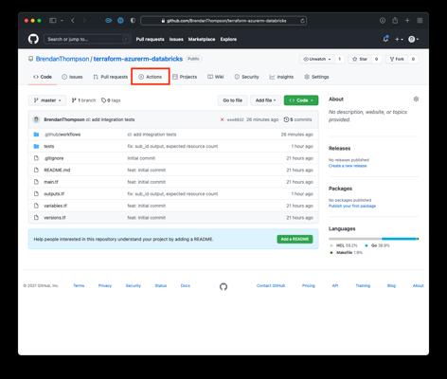This screenshot has width=447, height=379.
Task: Open Explore in top navigation
Action: point(228,39)
